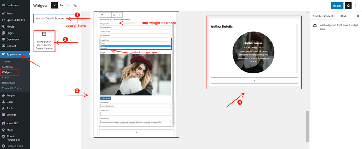
Task: Open Widgets submenu link
Action: tap(7, 72)
